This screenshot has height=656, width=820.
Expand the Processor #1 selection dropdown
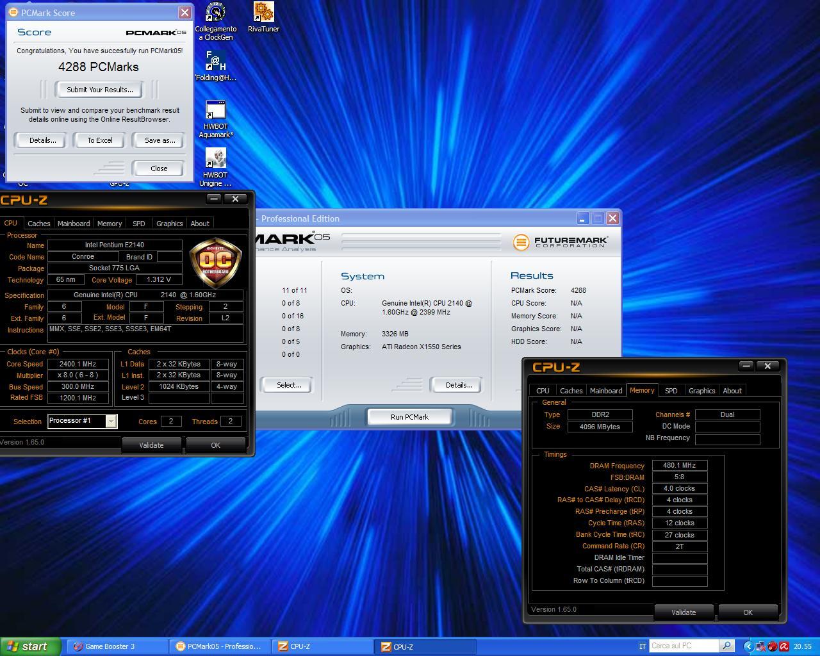pyautogui.click(x=111, y=421)
